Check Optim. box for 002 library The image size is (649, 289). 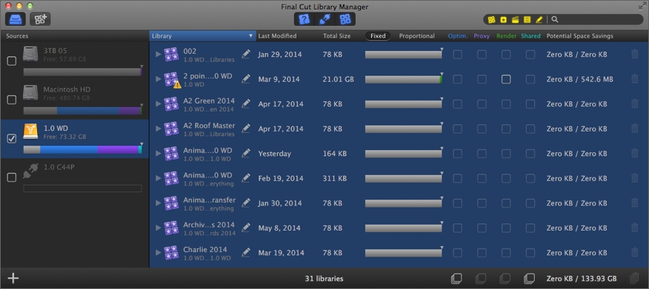[x=457, y=55]
